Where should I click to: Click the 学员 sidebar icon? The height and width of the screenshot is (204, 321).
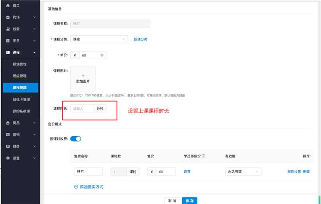(x=8, y=41)
